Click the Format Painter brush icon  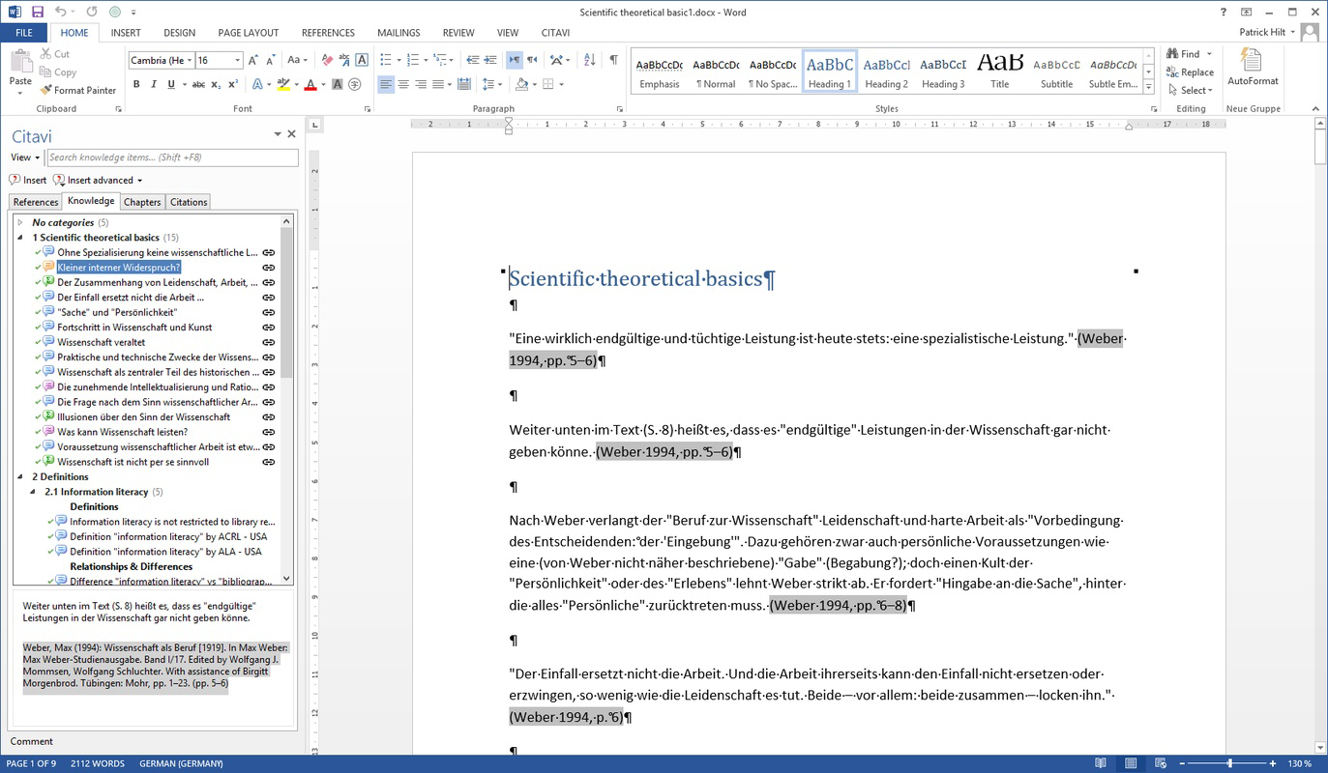click(x=45, y=90)
